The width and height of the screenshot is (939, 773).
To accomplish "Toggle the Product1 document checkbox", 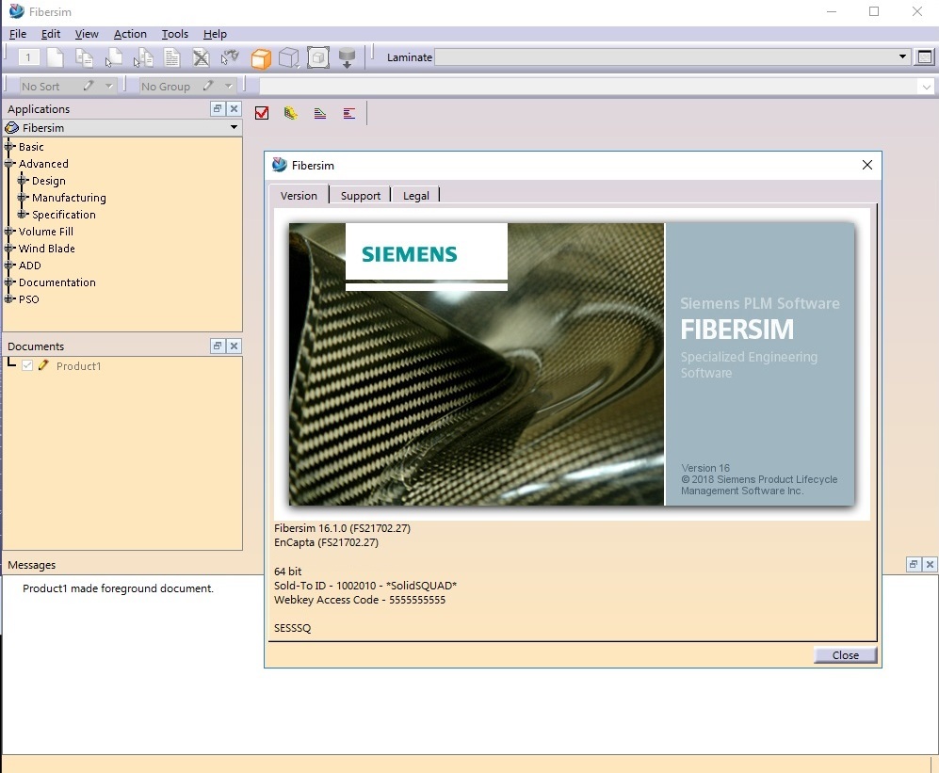I will point(27,365).
